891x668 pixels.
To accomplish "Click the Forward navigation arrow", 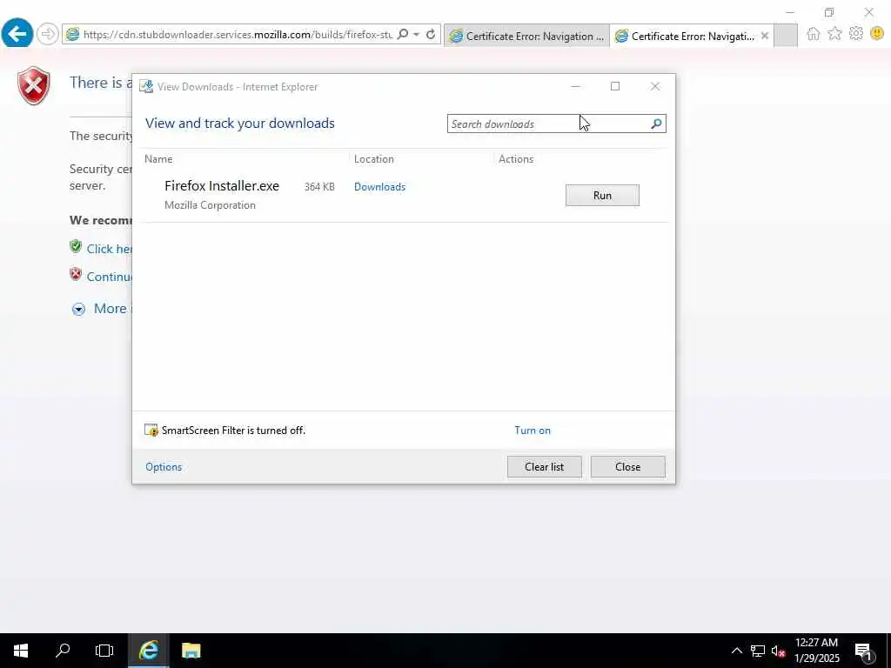I will click(48, 34).
